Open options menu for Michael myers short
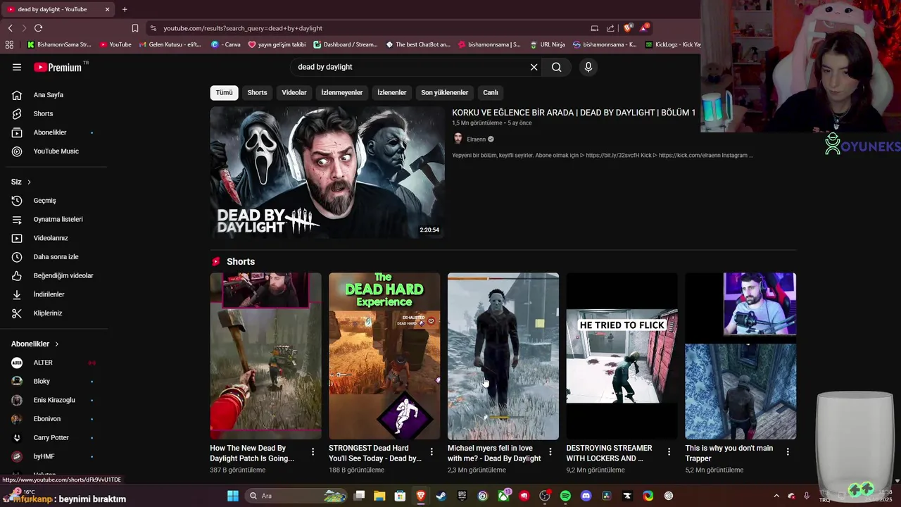 pos(550,451)
